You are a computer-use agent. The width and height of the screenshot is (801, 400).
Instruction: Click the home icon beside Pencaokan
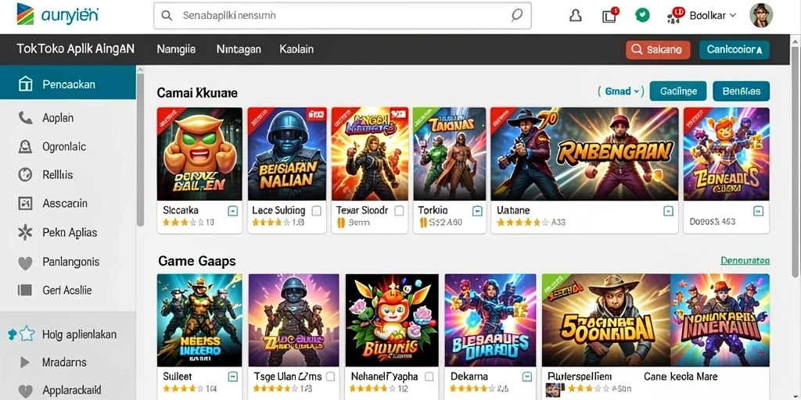25,84
